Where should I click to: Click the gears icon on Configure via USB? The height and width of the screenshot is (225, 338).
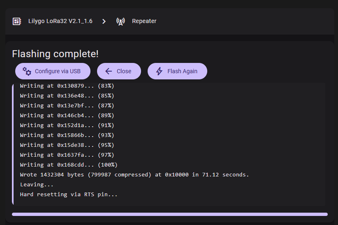coord(27,71)
